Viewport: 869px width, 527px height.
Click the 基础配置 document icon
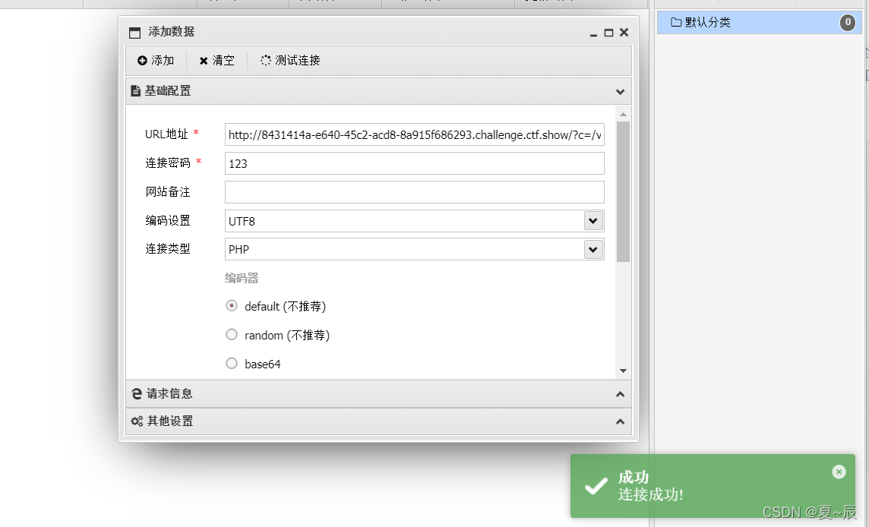pos(135,91)
